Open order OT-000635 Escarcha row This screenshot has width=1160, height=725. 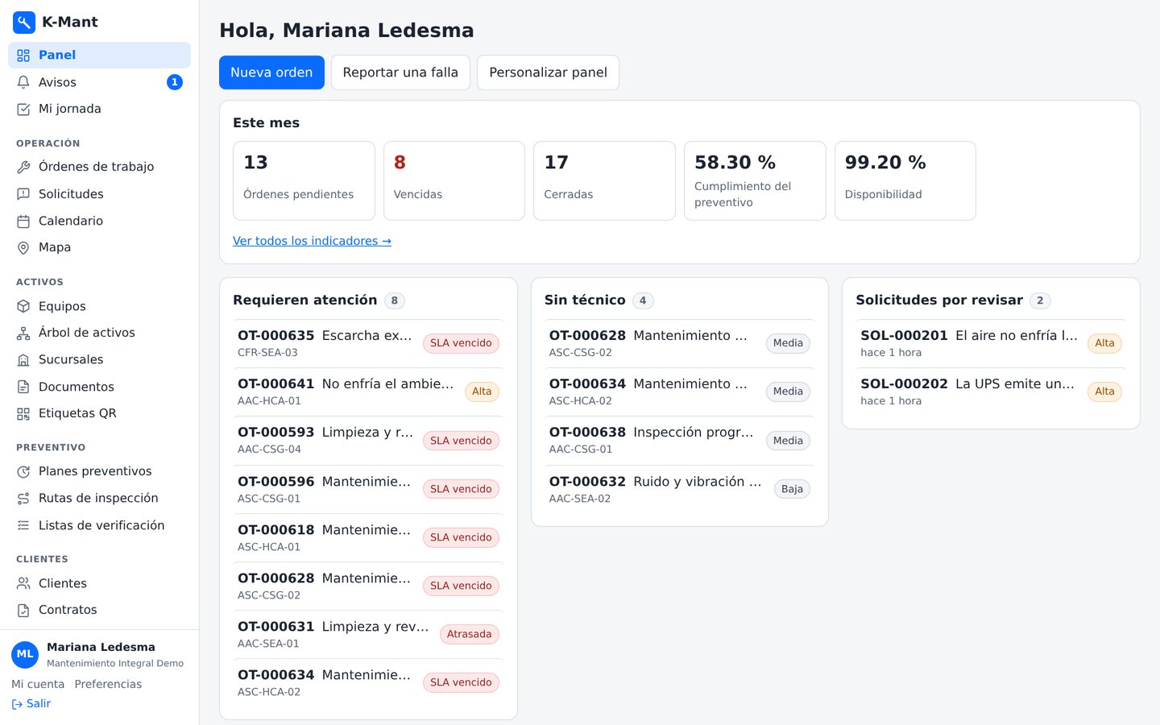[x=368, y=343]
